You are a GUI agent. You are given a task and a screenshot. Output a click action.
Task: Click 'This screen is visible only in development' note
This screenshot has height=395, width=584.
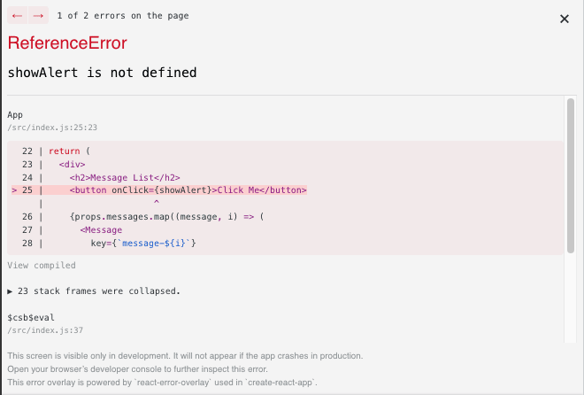point(185,356)
